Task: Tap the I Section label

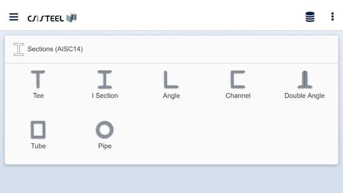Action: click(105, 96)
